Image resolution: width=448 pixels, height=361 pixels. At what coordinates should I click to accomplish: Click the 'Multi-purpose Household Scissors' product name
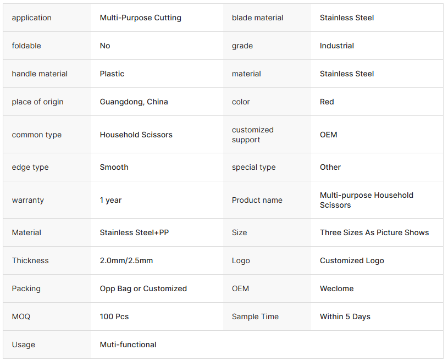[x=366, y=200]
